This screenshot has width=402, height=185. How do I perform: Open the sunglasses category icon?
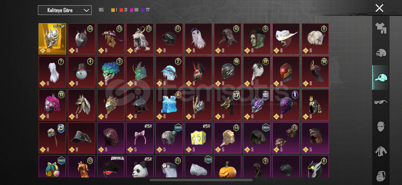[x=381, y=102]
